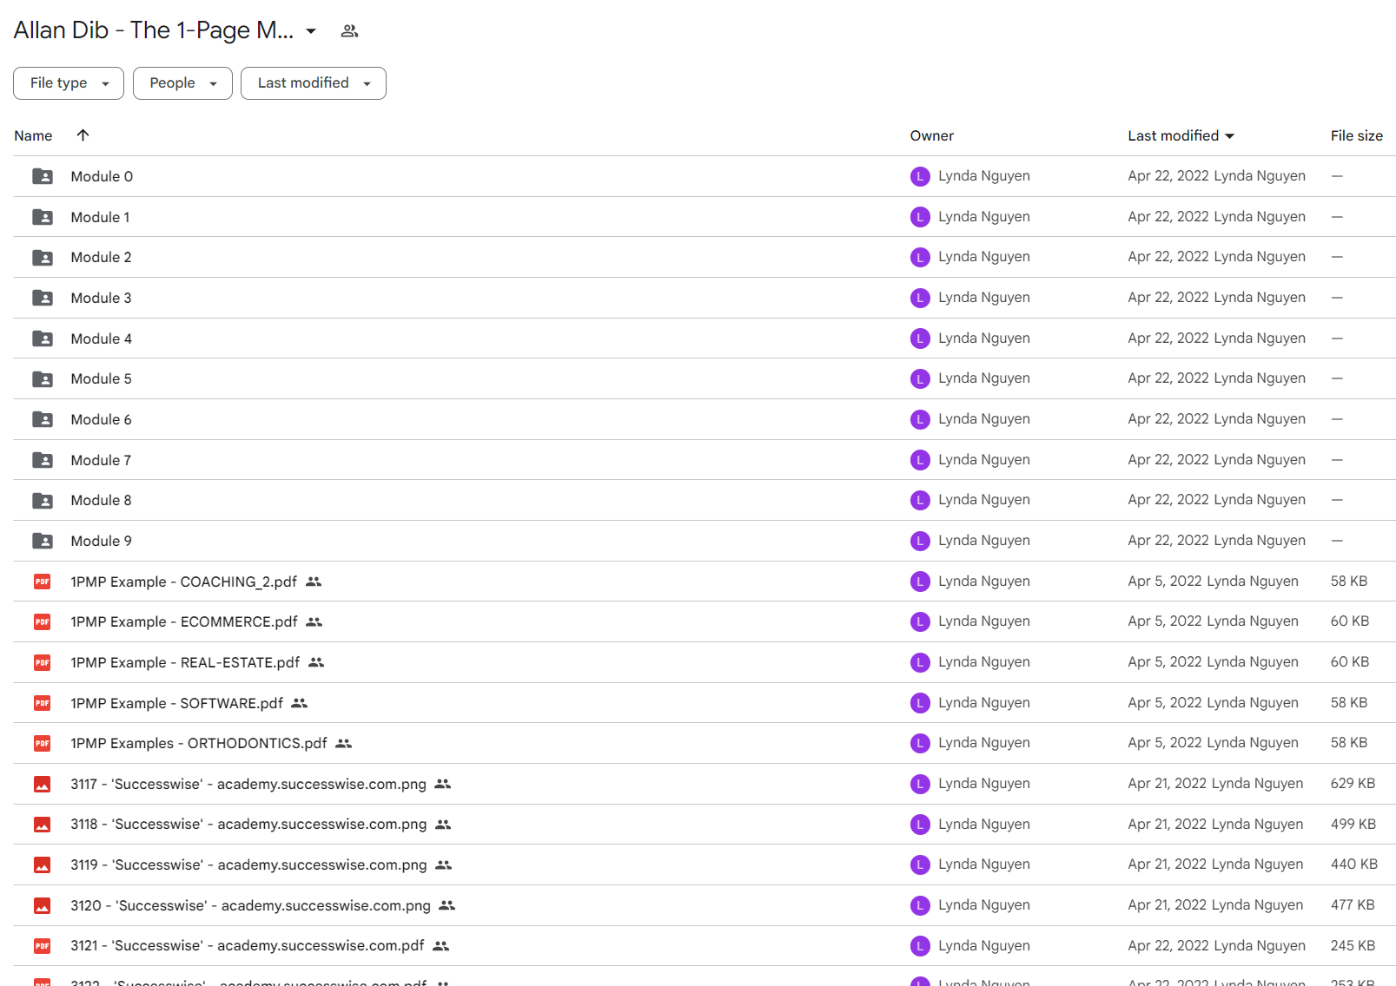Select the Module 9 folder name
1396x986 pixels.
coord(101,541)
